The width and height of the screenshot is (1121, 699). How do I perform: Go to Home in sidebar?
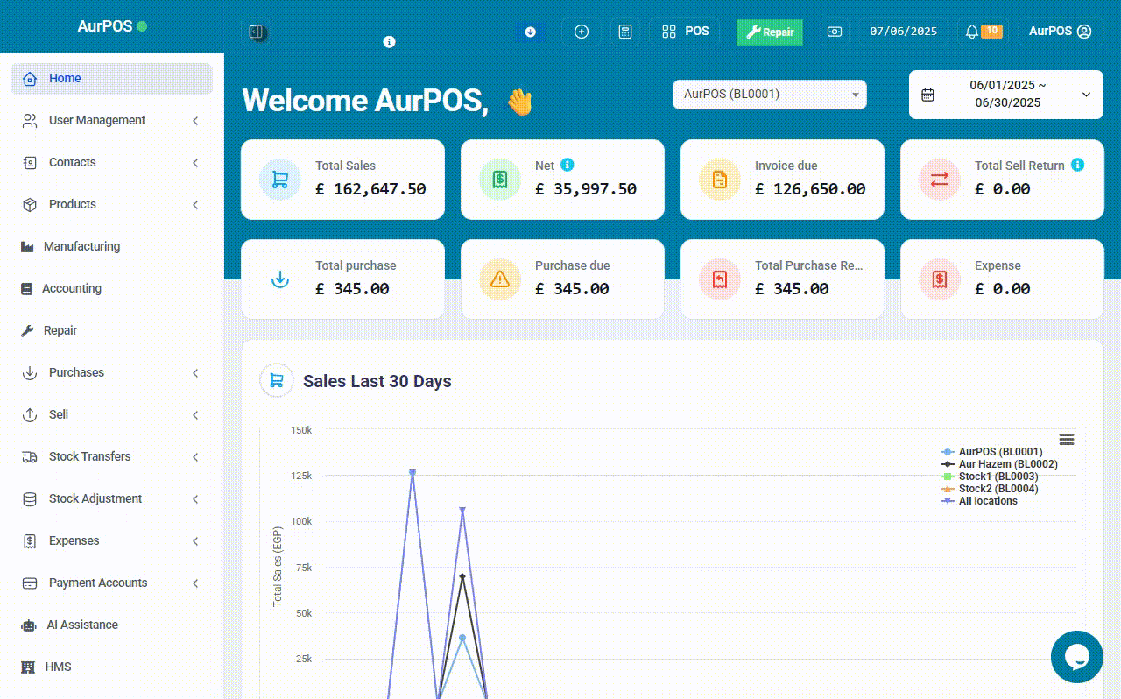click(x=111, y=78)
